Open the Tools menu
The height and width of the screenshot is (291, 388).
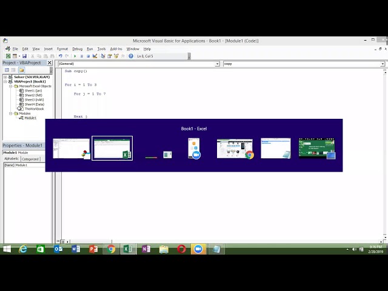click(101, 49)
